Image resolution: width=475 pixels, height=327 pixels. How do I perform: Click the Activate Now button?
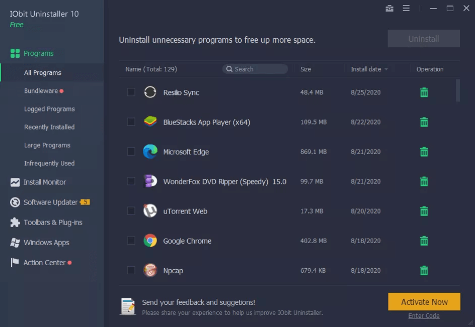tap(424, 301)
